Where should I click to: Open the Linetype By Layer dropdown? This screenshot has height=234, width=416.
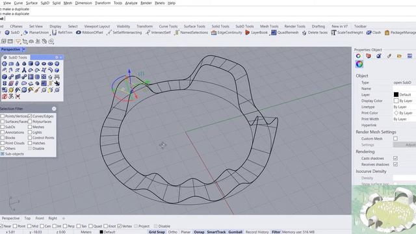tap(404, 107)
